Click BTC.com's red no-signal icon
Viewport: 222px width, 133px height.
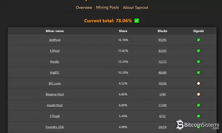(198, 83)
